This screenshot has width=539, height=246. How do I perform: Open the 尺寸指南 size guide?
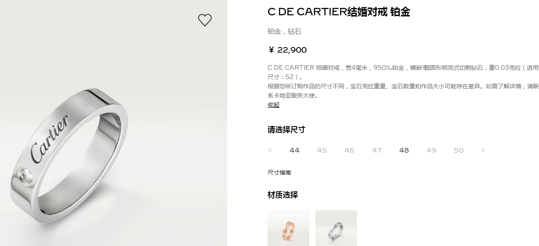click(x=279, y=172)
